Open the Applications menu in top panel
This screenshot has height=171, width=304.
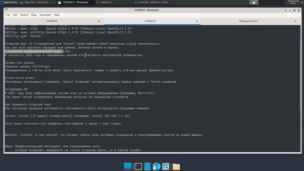pos(9,2)
